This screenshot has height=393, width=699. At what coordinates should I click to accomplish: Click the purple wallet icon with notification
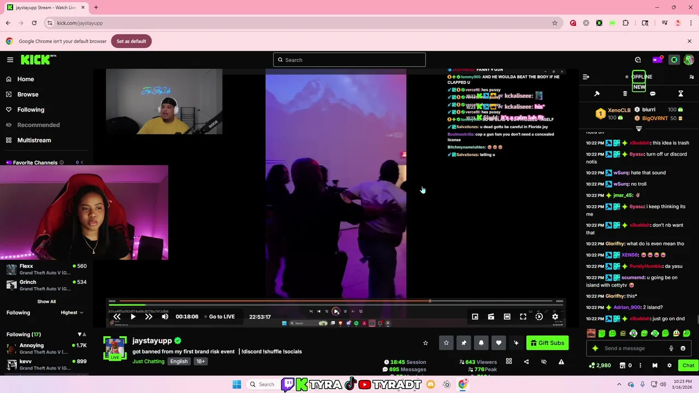click(657, 59)
